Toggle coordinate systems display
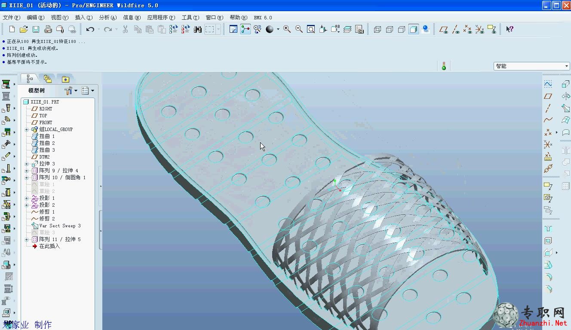Viewport: 571px width, 330px height. [x=480, y=29]
